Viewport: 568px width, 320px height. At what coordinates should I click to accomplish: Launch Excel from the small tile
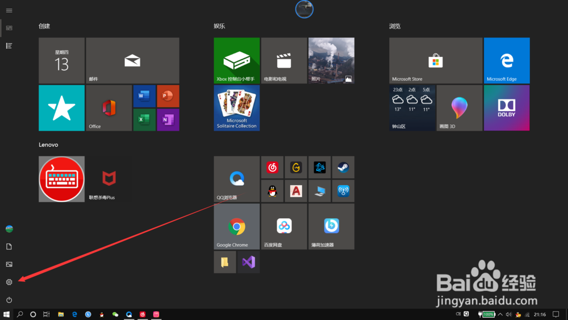point(144,119)
